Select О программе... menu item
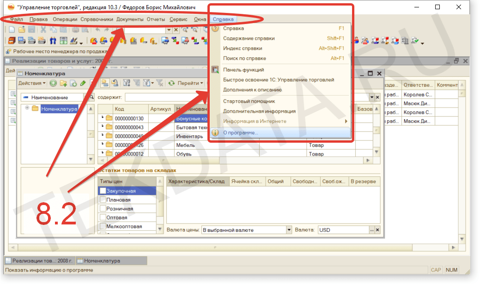Viewport: 480px width, 284px height. pos(280,133)
